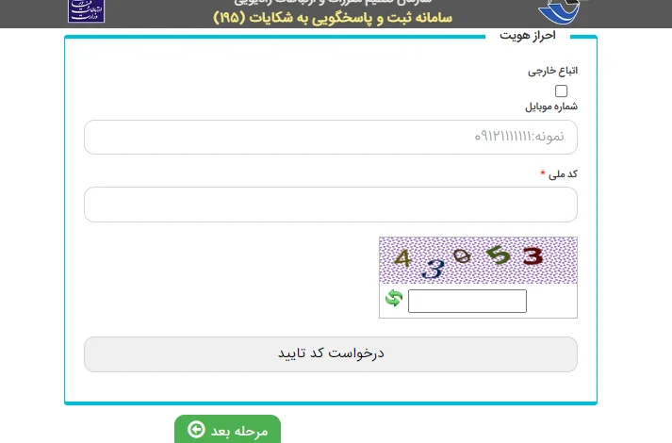Image resolution: width=672 pixels, height=443 pixels.
Task: Click the green digit 5 in captcha
Action: tap(498, 254)
